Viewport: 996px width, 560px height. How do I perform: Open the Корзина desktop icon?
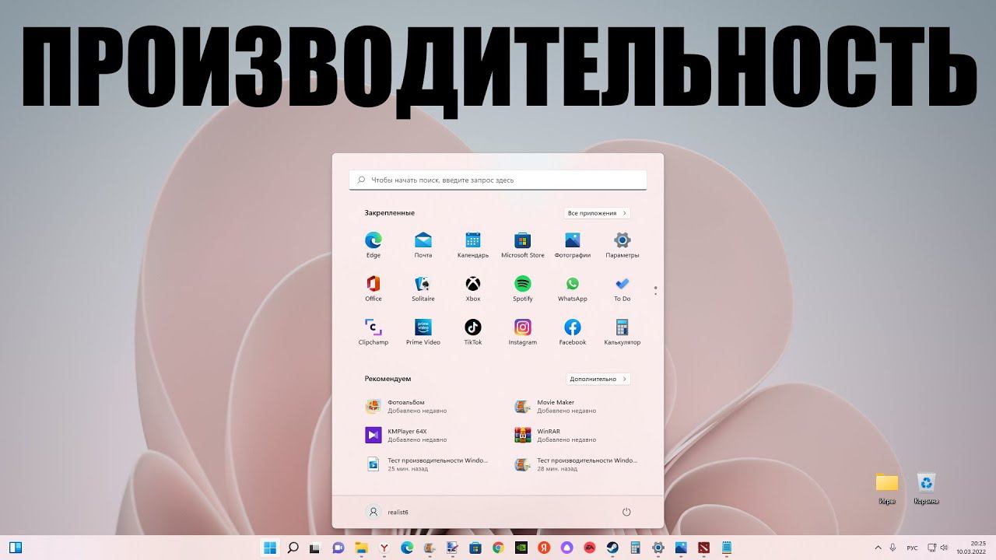click(x=926, y=489)
